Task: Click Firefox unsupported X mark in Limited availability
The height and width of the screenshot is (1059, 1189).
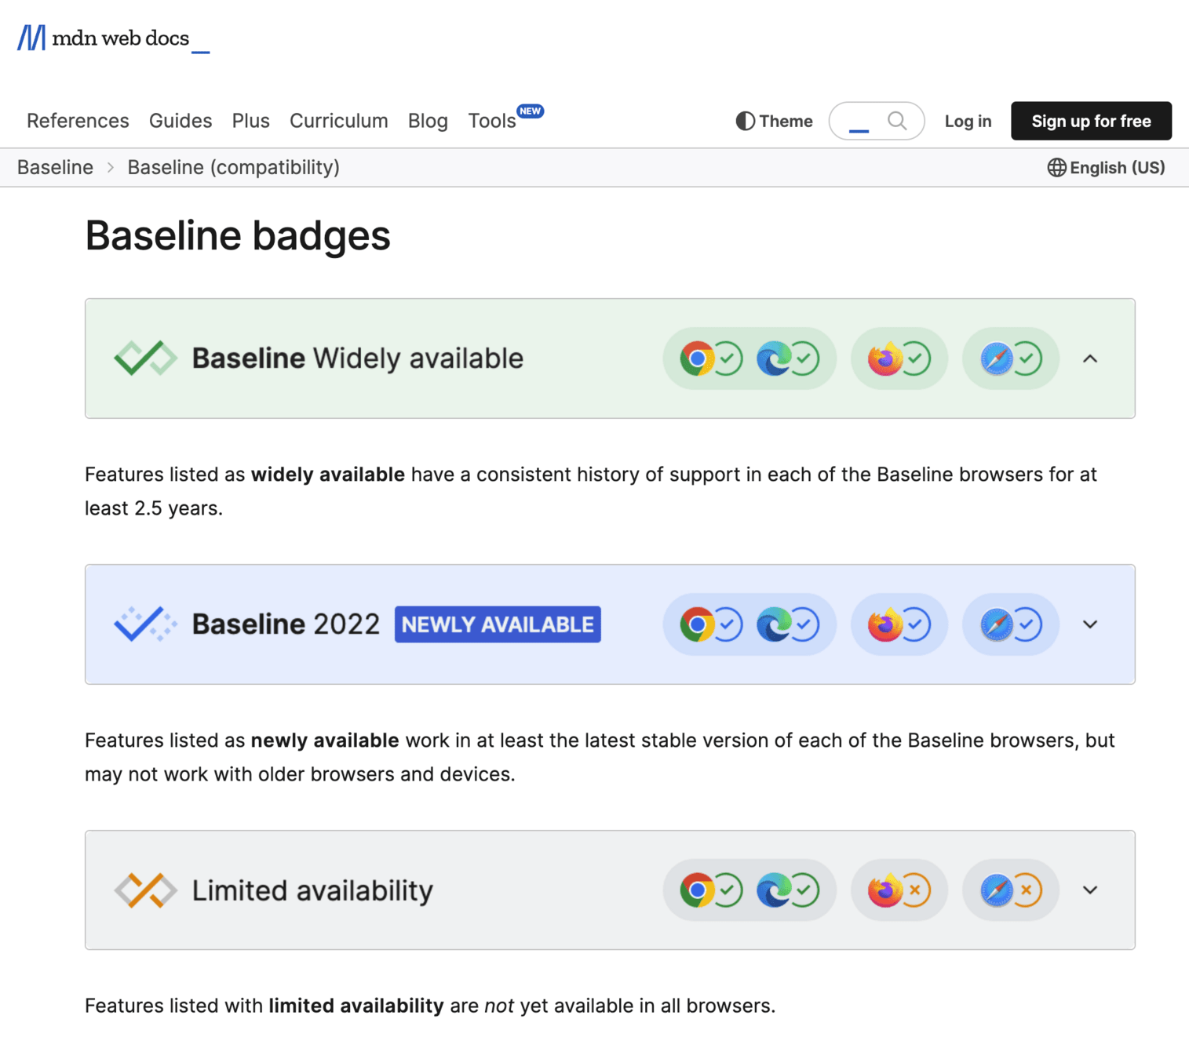Action: (x=915, y=890)
